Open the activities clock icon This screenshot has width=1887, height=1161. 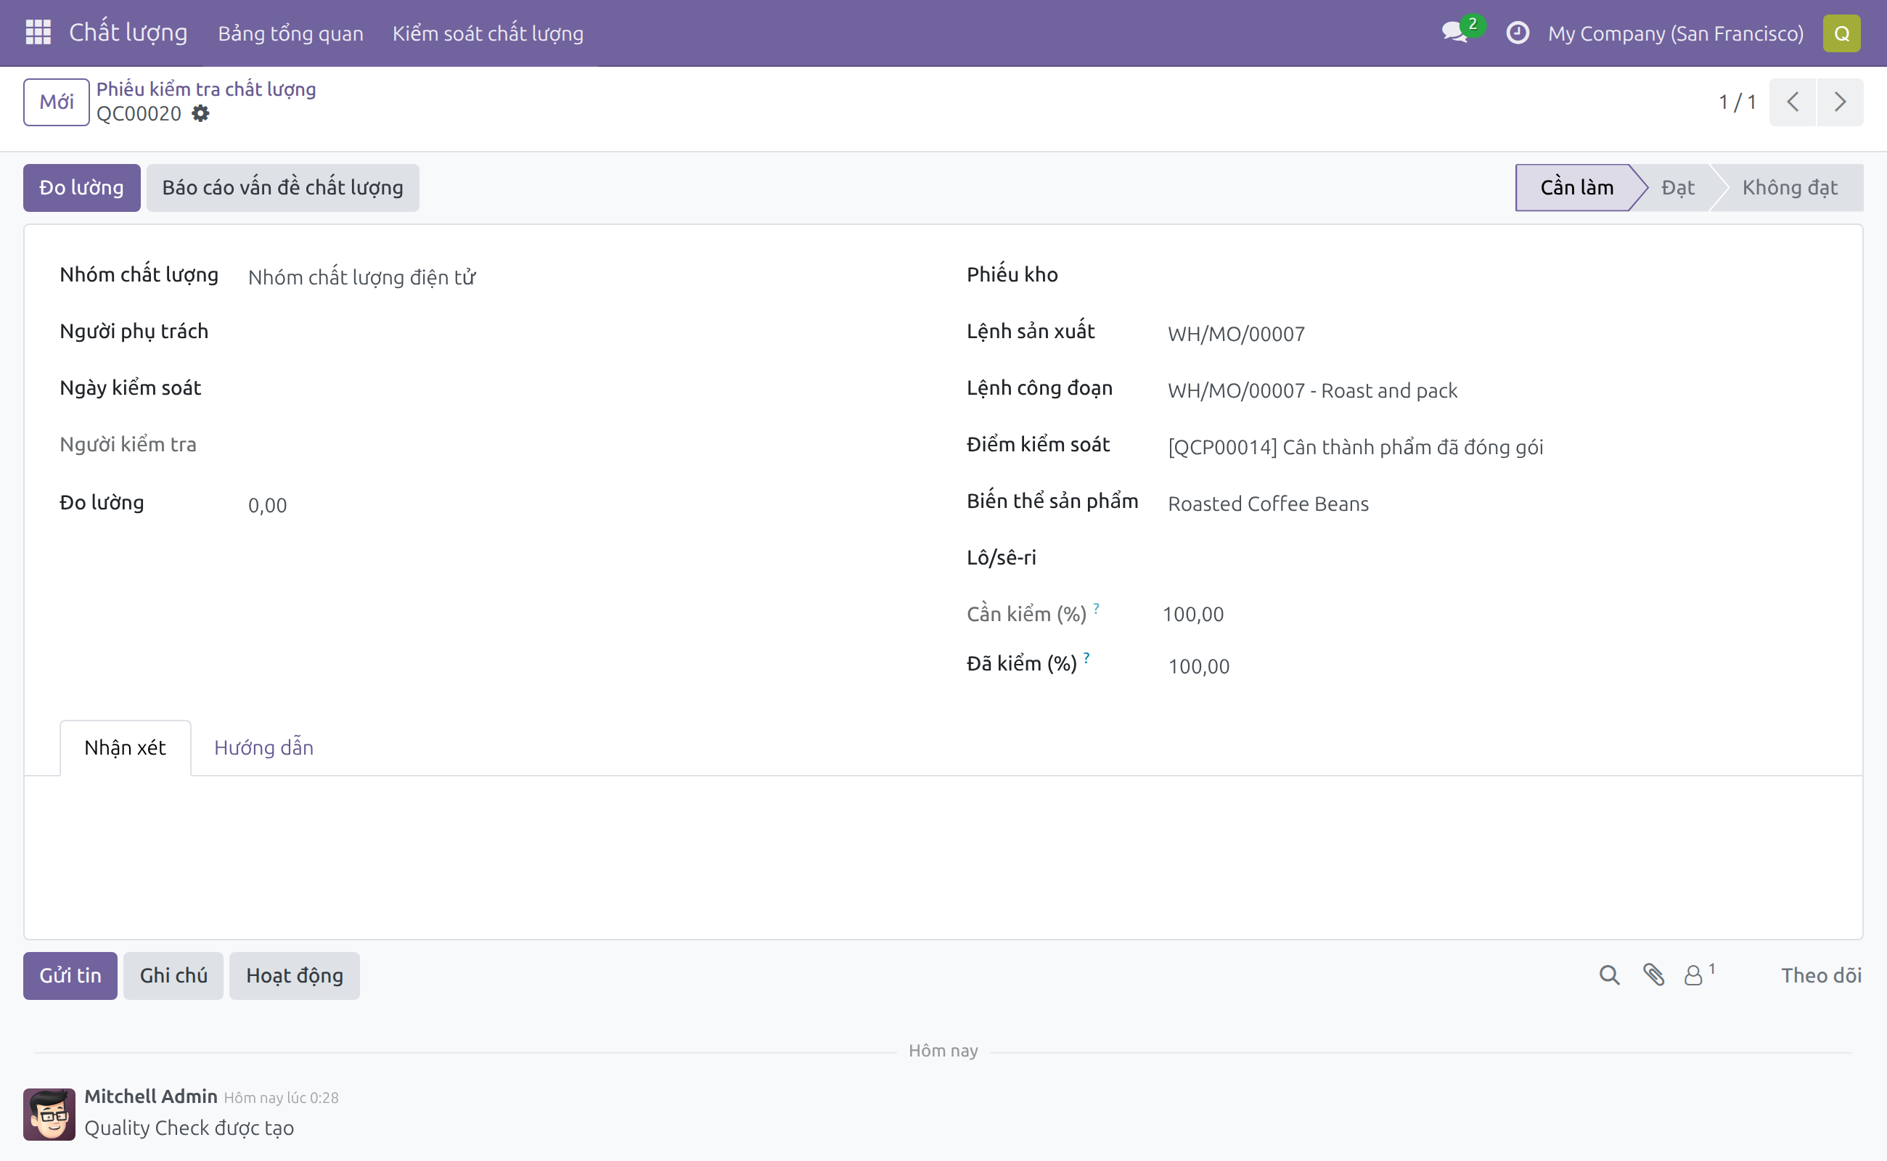pyautogui.click(x=1517, y=32)
